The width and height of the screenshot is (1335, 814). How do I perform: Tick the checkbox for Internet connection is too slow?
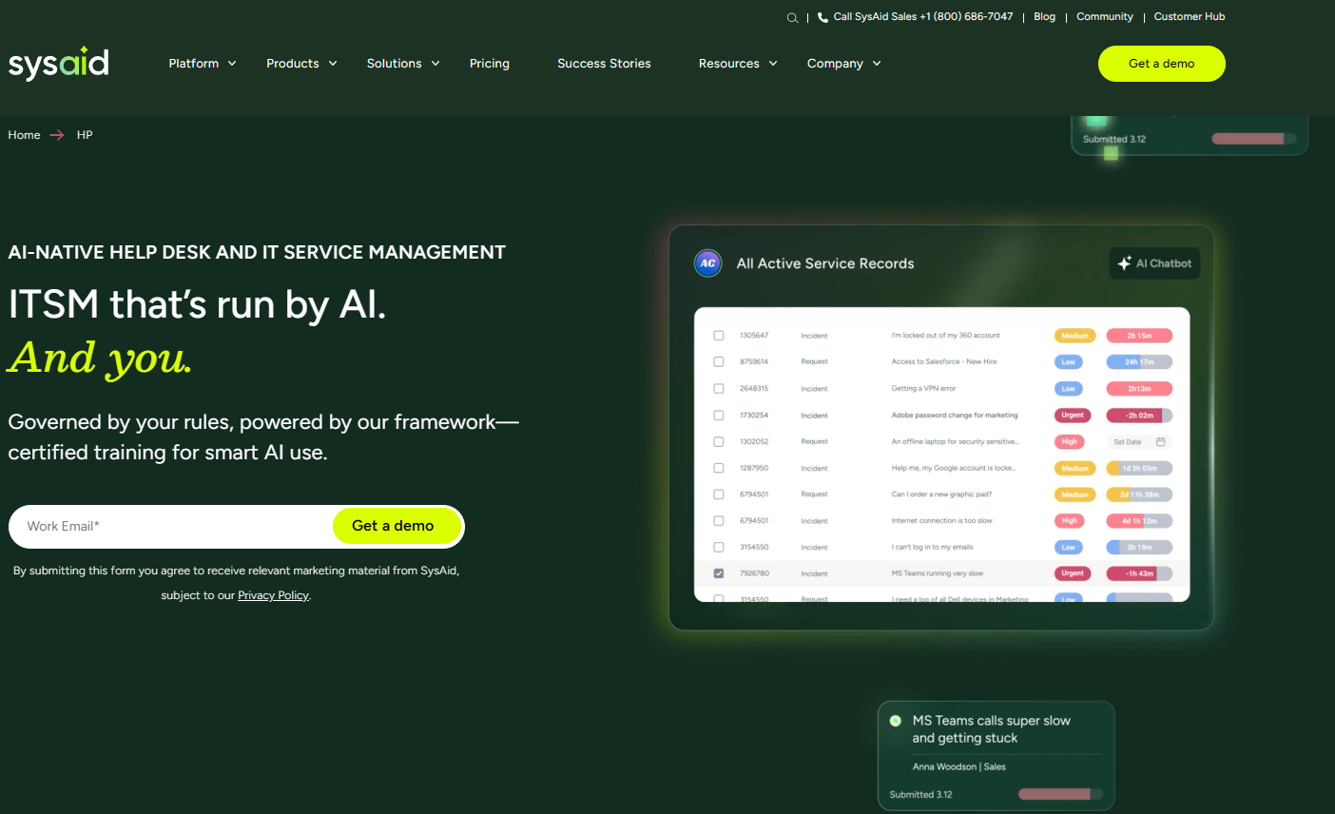pyautogui.click(x=719, y=521)
